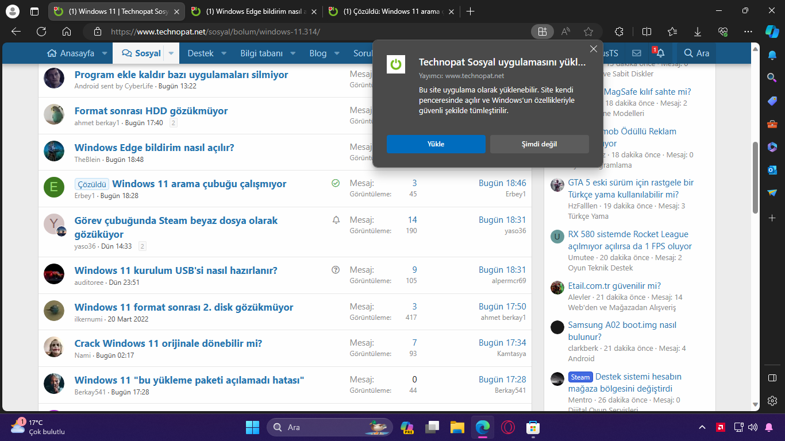Go back with the browser back arrow
The image size is (785, 441).
16,32
